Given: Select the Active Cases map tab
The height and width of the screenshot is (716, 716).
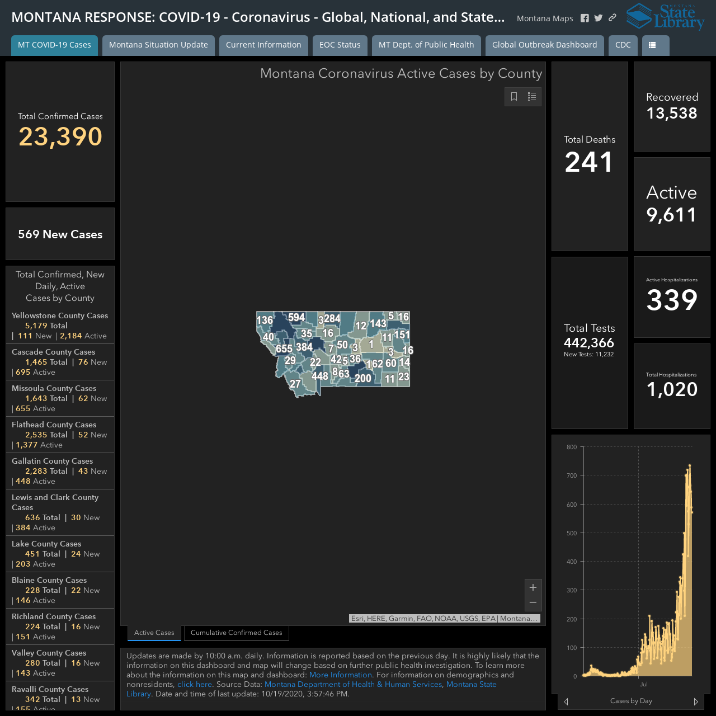Looking at the screenshot, I should point(154,633).
